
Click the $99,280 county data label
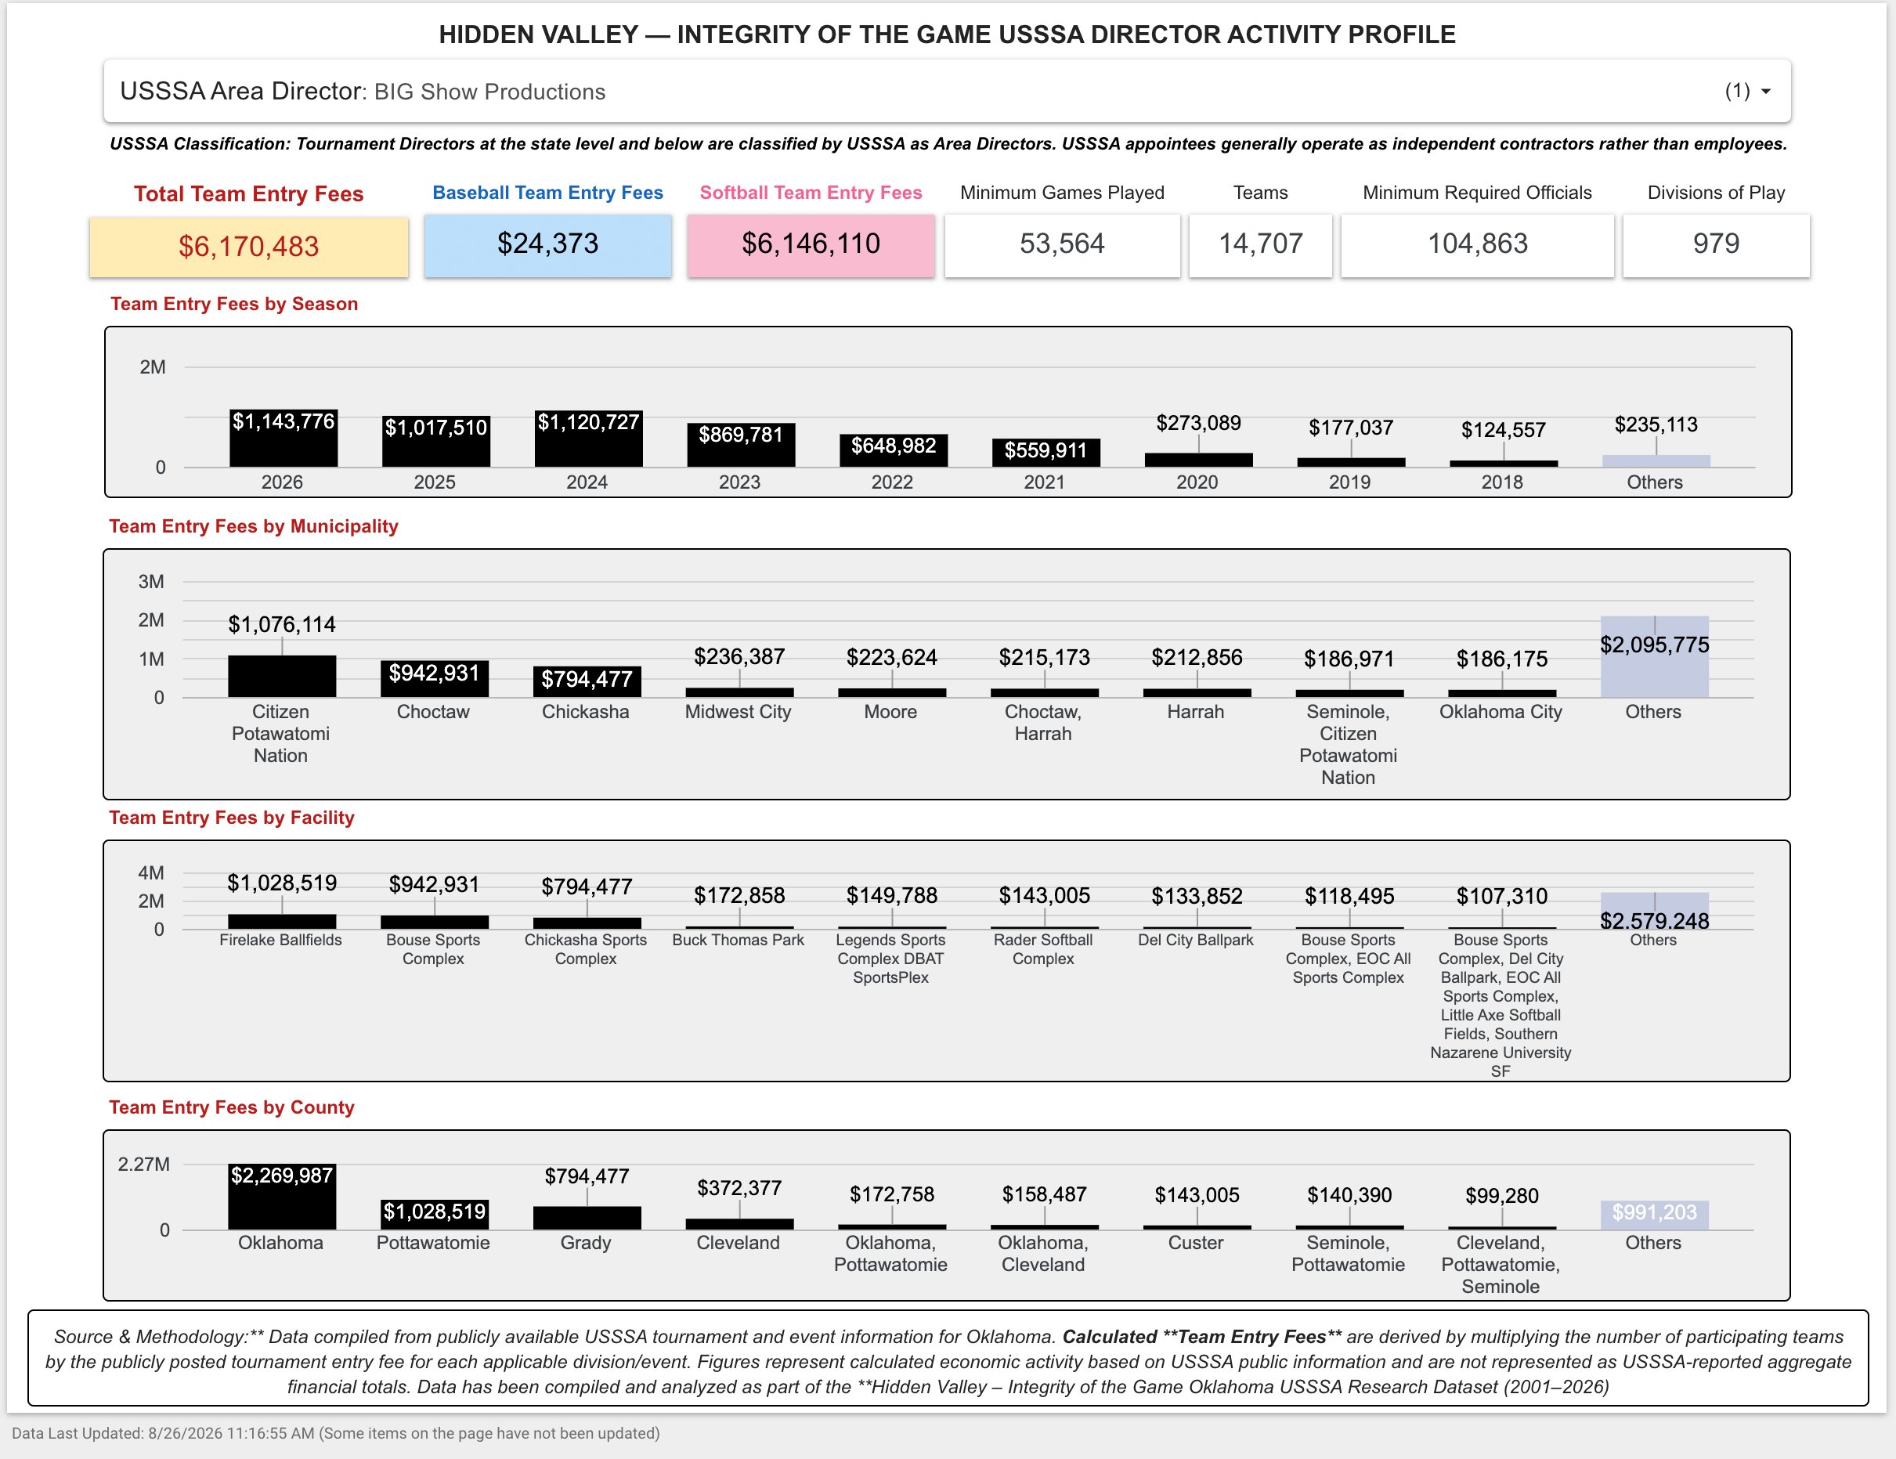1502,1196
